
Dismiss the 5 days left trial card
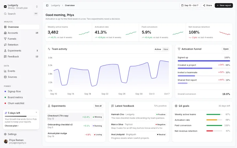pos(36,112)
